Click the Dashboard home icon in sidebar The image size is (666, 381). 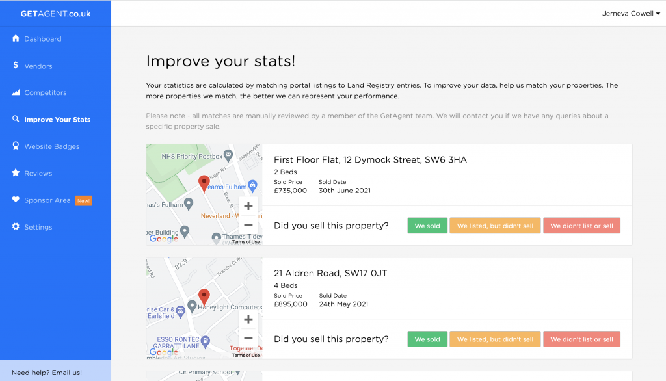16,38
